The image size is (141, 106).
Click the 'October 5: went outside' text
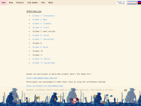pyautogui.click(x=44, y=31)
